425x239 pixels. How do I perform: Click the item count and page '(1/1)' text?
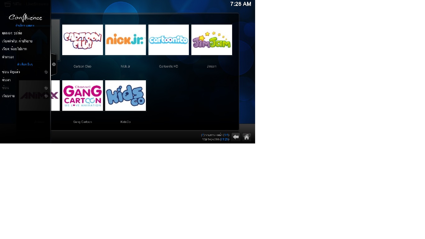[x=215, y=135]
